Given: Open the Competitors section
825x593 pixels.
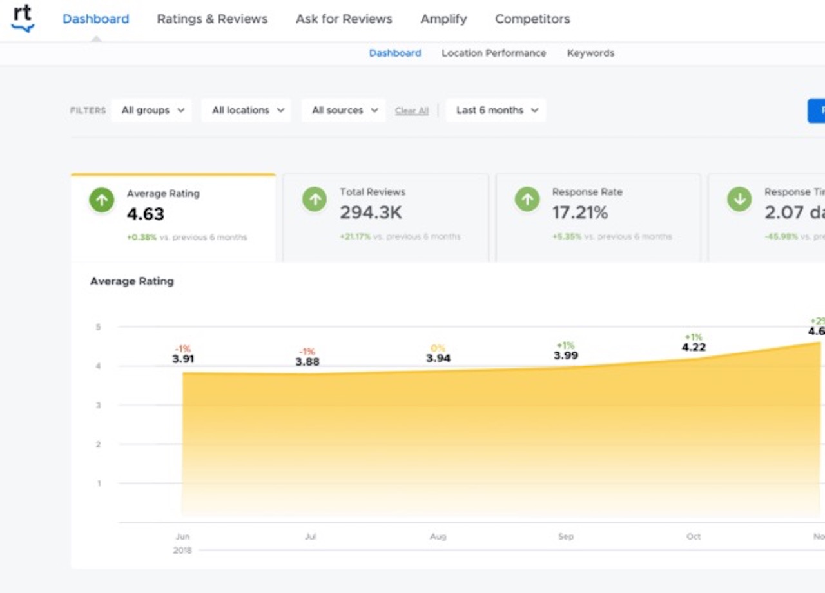Looking at the screenshot, I should click(x=532, y=19).
